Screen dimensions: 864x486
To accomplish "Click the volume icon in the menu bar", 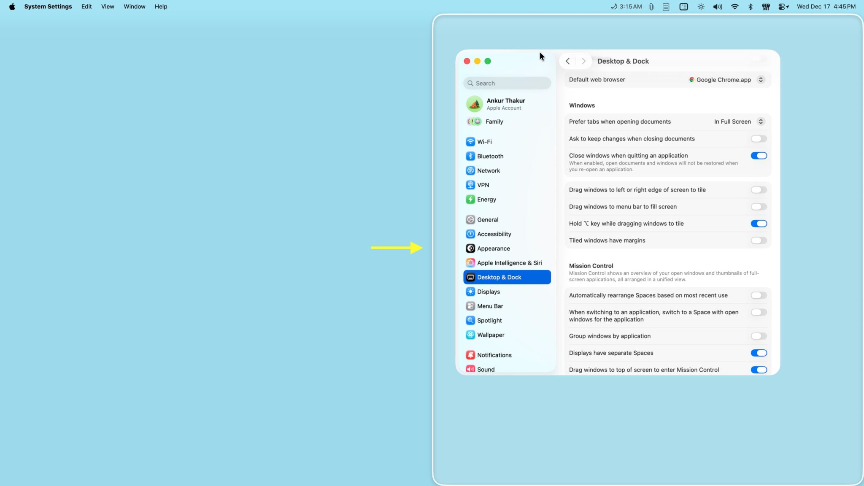I will pos(717,6).
